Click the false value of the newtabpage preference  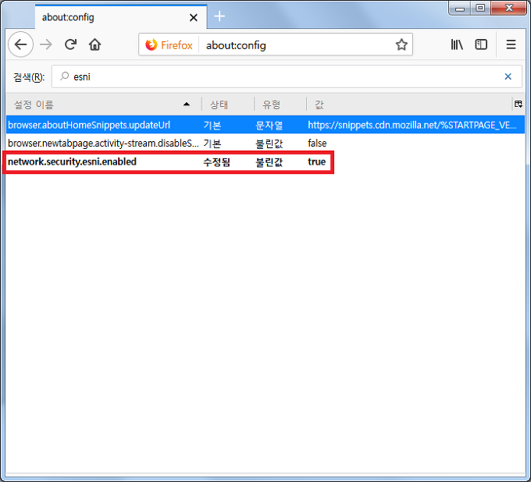tap(317, 144)
